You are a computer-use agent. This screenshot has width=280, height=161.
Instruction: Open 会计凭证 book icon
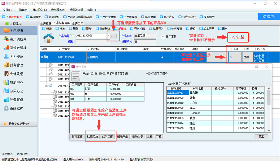pos(6,74)
